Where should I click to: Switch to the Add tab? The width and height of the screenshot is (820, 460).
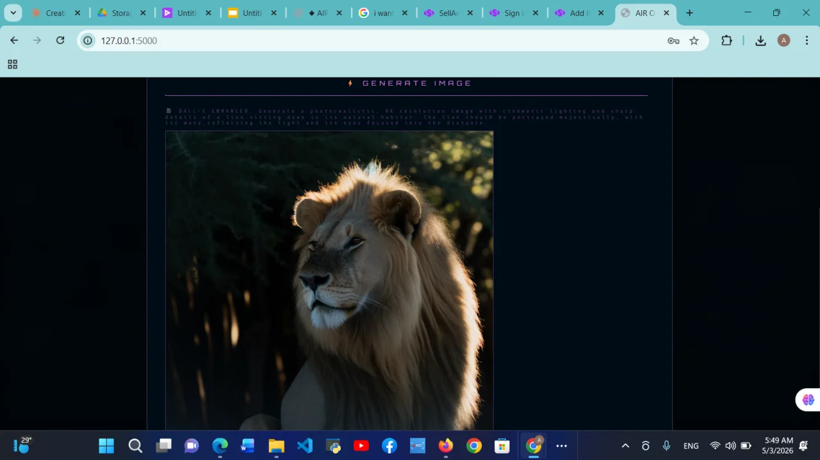pyautogui.click(x=579, y=13)
